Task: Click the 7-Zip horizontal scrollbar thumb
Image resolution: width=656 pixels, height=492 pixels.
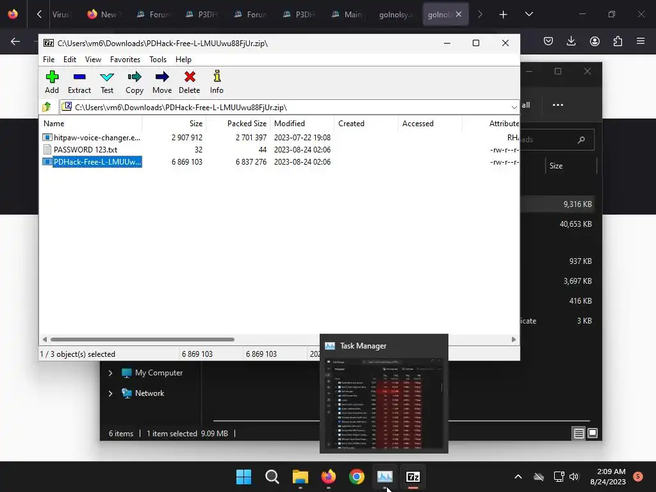Action: point(142,340)
